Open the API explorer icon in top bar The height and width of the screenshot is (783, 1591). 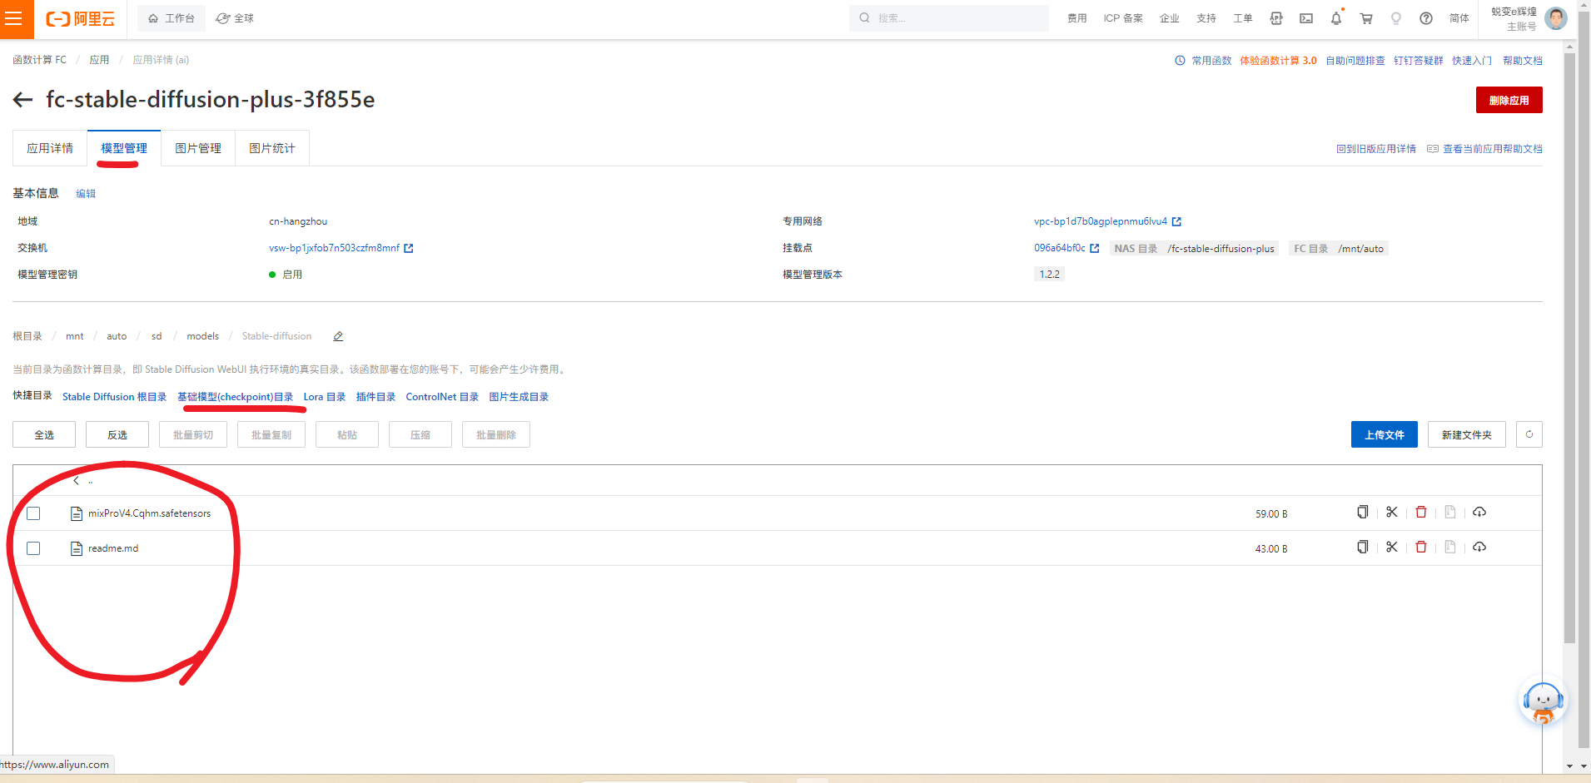[1276, 18]
